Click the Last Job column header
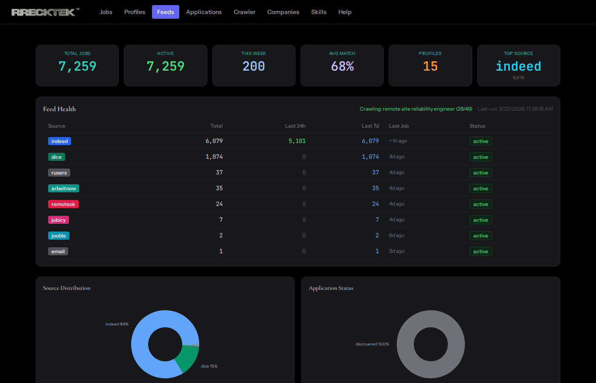The height and width of the screenshot is (383, 596). click(x=399, y=126)
